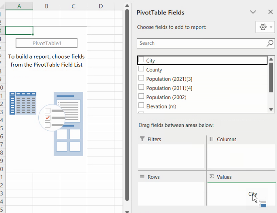Tick the Population (2021)[3] checkbox
Screen dimensions: 277x213
coord(141,78)
